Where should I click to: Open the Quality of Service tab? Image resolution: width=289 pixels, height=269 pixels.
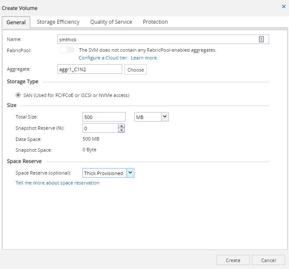(111, 22)
